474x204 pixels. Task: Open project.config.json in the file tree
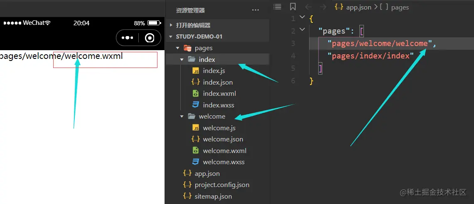(222, 185)
